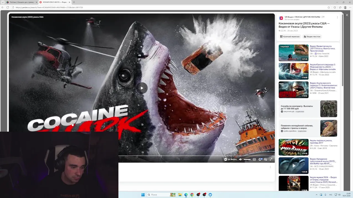
Task: Open File Explorer from the taskbar
Action: click(x=180, y=195)
